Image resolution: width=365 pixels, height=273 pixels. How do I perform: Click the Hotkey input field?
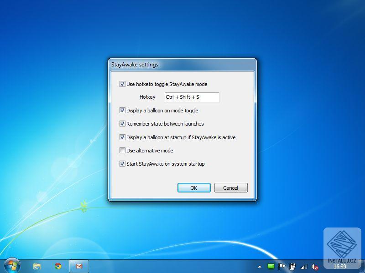click(192, 97)
